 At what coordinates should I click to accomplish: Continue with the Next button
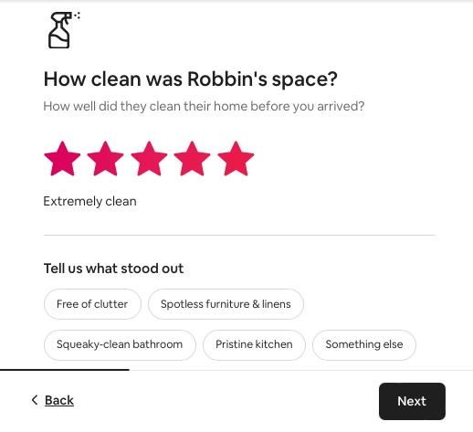pos(412,401)
